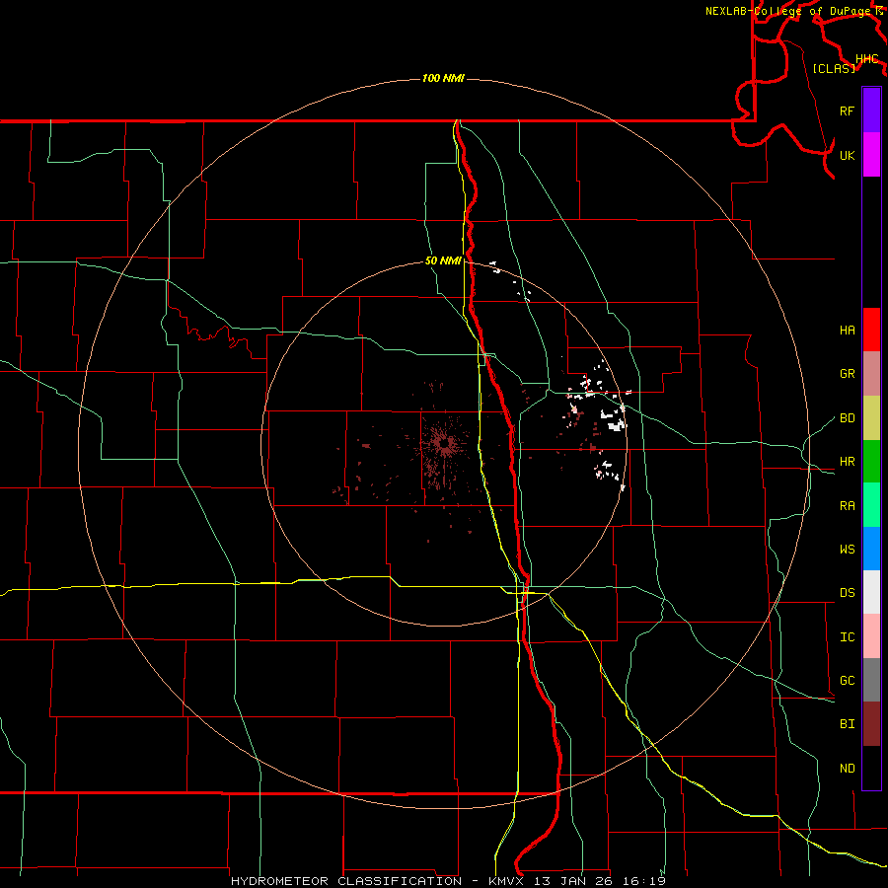Click the KMVX station identifier
Image resolution: width=888 pixels, height=888 pixels.
[x=506, y=881]
